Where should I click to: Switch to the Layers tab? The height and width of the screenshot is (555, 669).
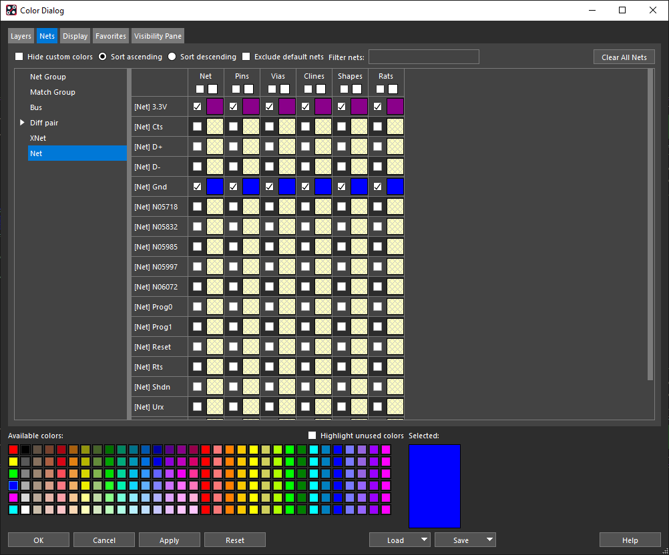pyautogui.click(x=21, y=36)
